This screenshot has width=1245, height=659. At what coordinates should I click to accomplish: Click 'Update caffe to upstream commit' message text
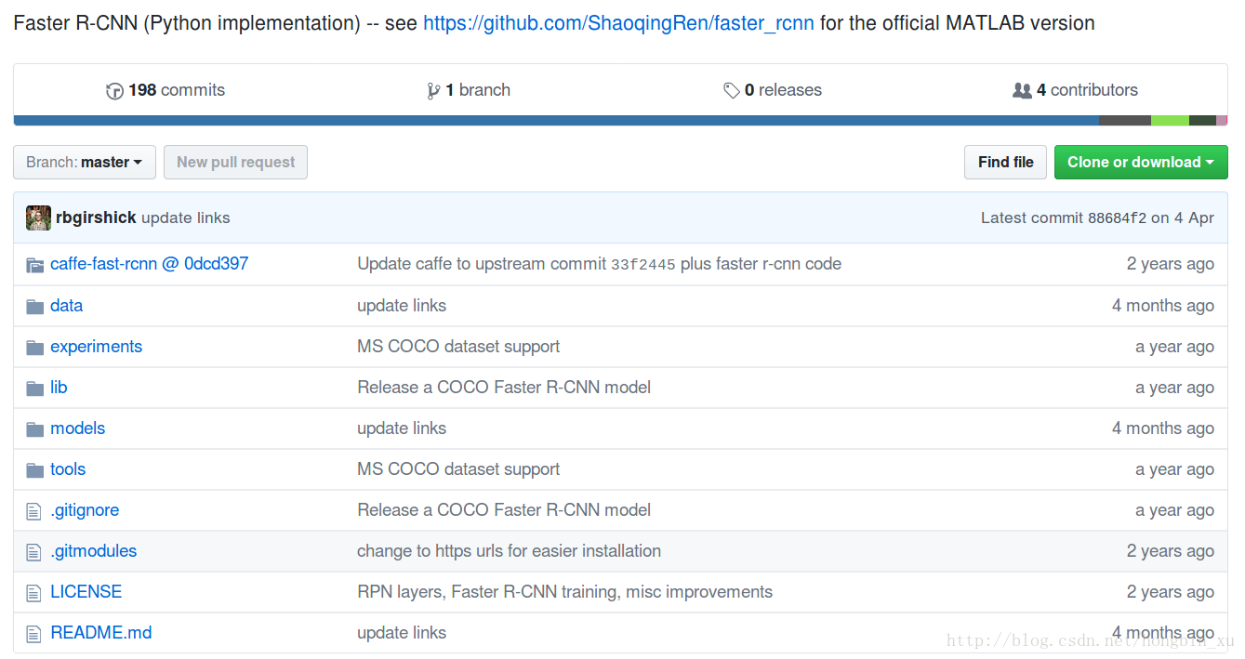[x=482, y=264]
